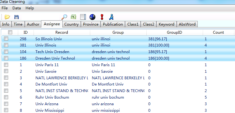Screen dimensions: 235x113
Task: Check the Univ Savoie row checkbox
Action: (6, 71)
